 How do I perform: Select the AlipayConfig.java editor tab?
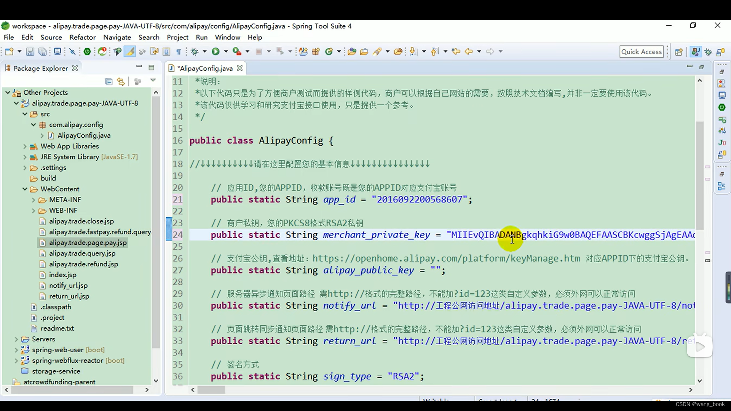(205, 68)
